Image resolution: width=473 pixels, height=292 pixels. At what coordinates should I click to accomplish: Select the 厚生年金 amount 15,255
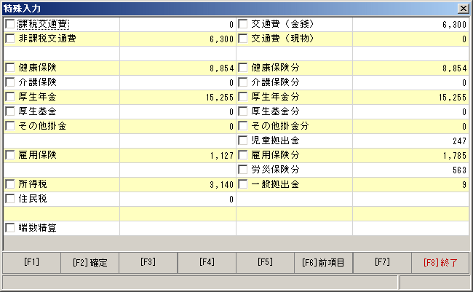pos(178,97)
